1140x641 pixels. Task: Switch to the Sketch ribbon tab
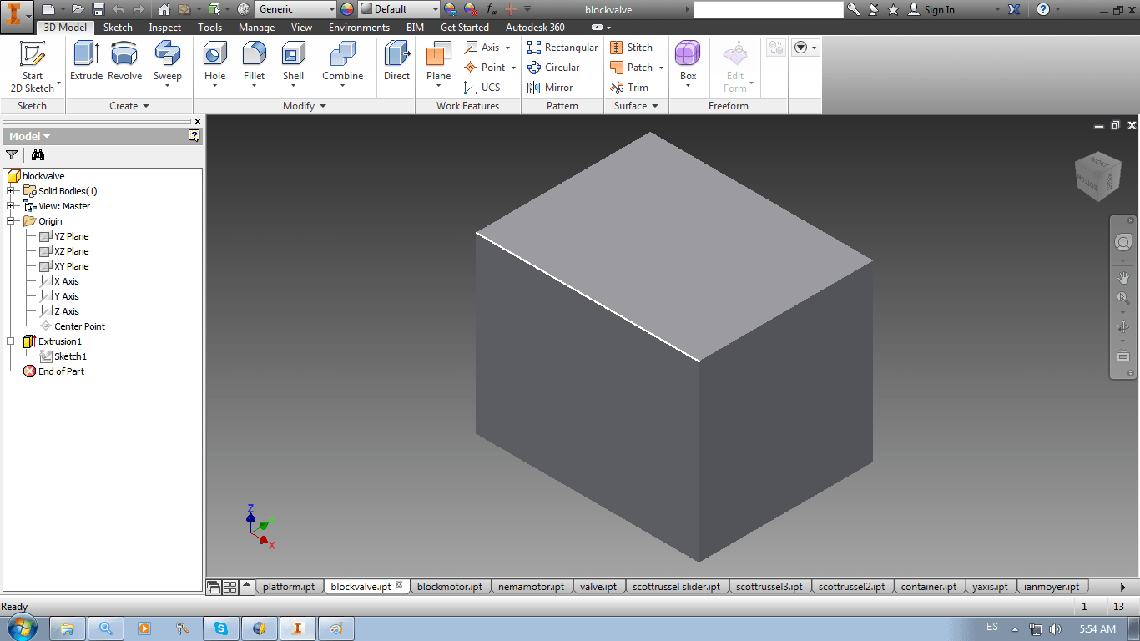118,28
